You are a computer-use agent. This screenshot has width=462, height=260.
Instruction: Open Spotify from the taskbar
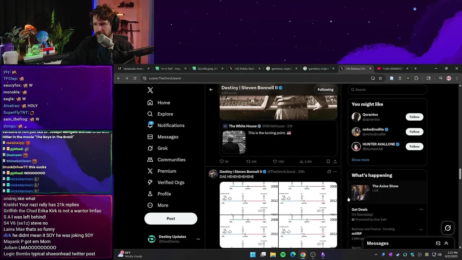pos(283,255)
